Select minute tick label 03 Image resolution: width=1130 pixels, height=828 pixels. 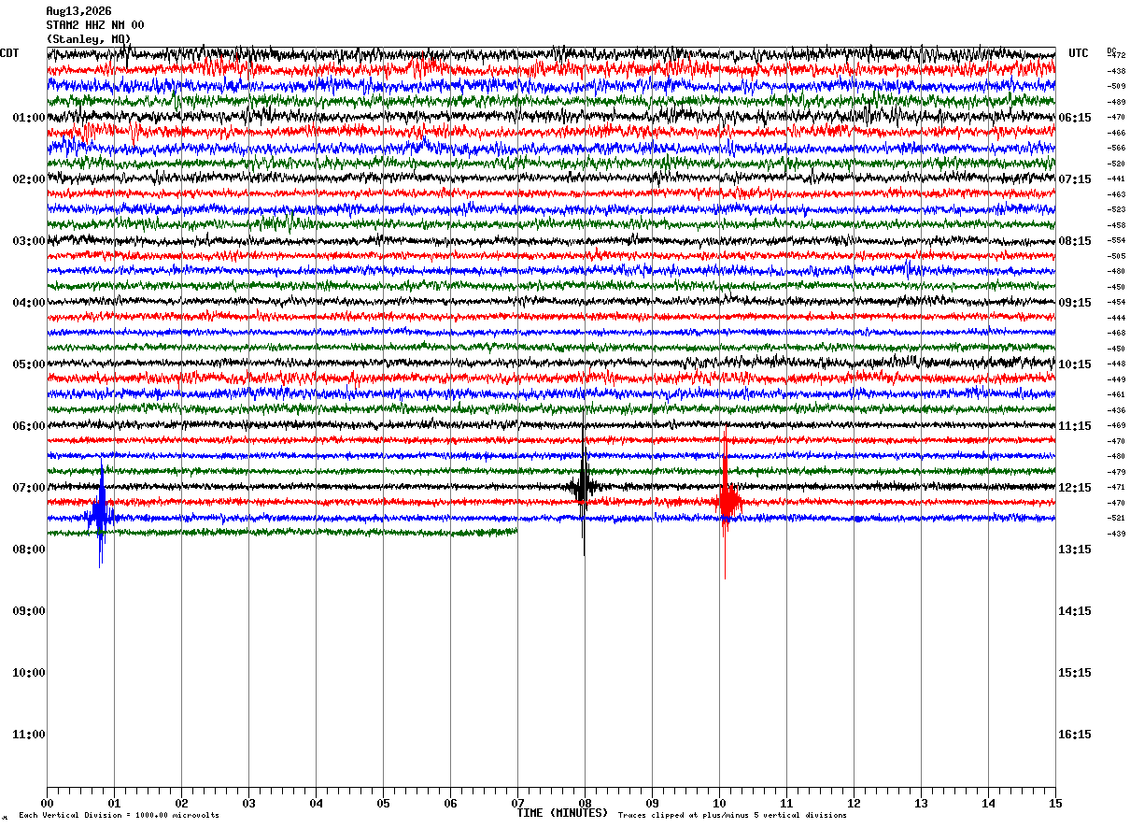click(248, 803)
